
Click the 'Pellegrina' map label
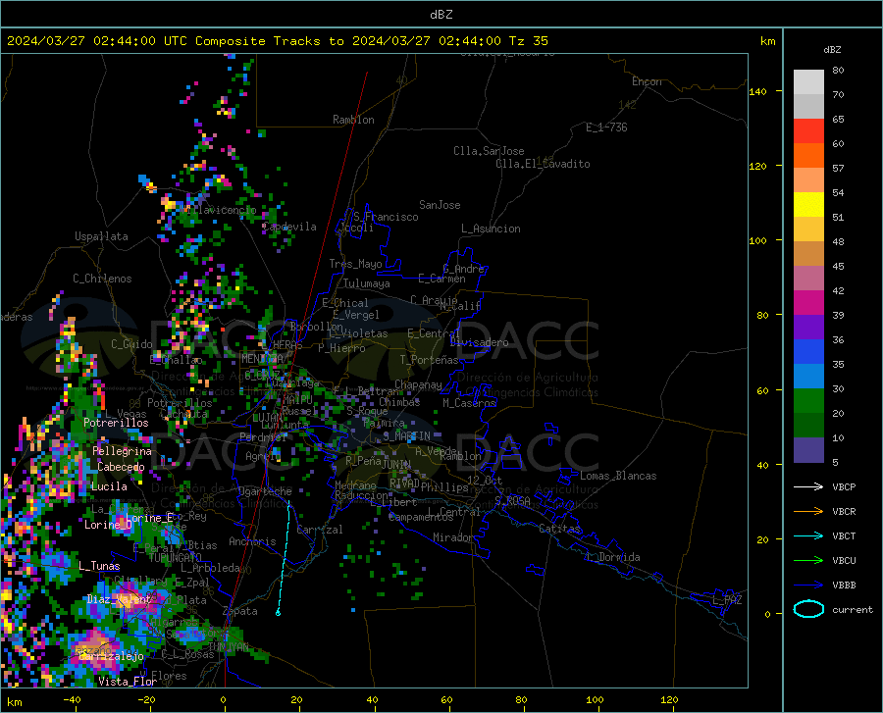click(x=123, y=451)
